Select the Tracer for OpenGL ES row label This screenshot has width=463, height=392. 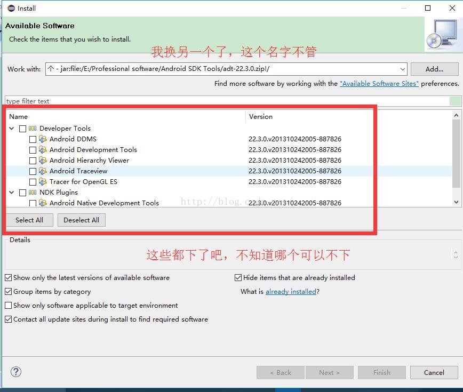83,181
